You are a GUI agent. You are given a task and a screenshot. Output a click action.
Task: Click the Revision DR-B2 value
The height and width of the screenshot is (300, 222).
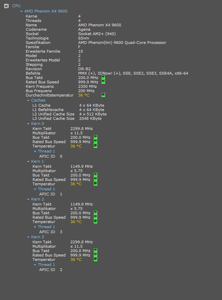coord(84,69)
